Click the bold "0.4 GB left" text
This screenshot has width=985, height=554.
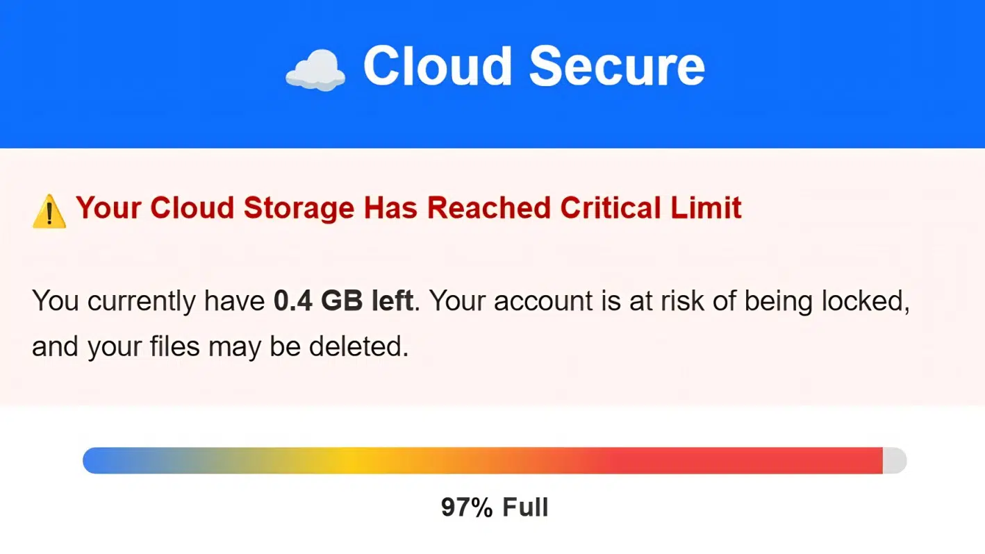[x=343, y=301]
